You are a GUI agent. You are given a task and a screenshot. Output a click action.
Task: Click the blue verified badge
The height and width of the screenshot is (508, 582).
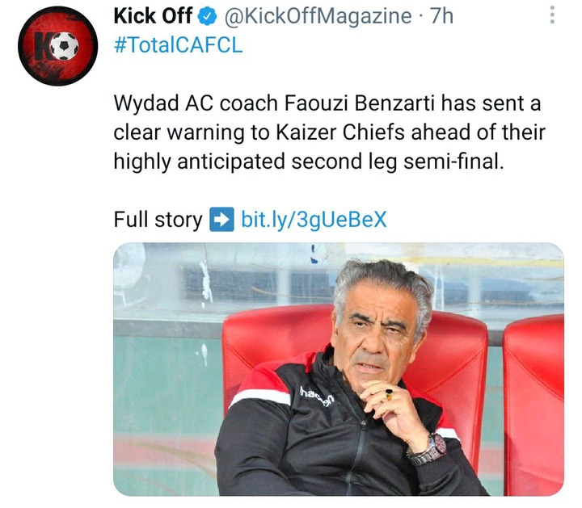(206, 16)
